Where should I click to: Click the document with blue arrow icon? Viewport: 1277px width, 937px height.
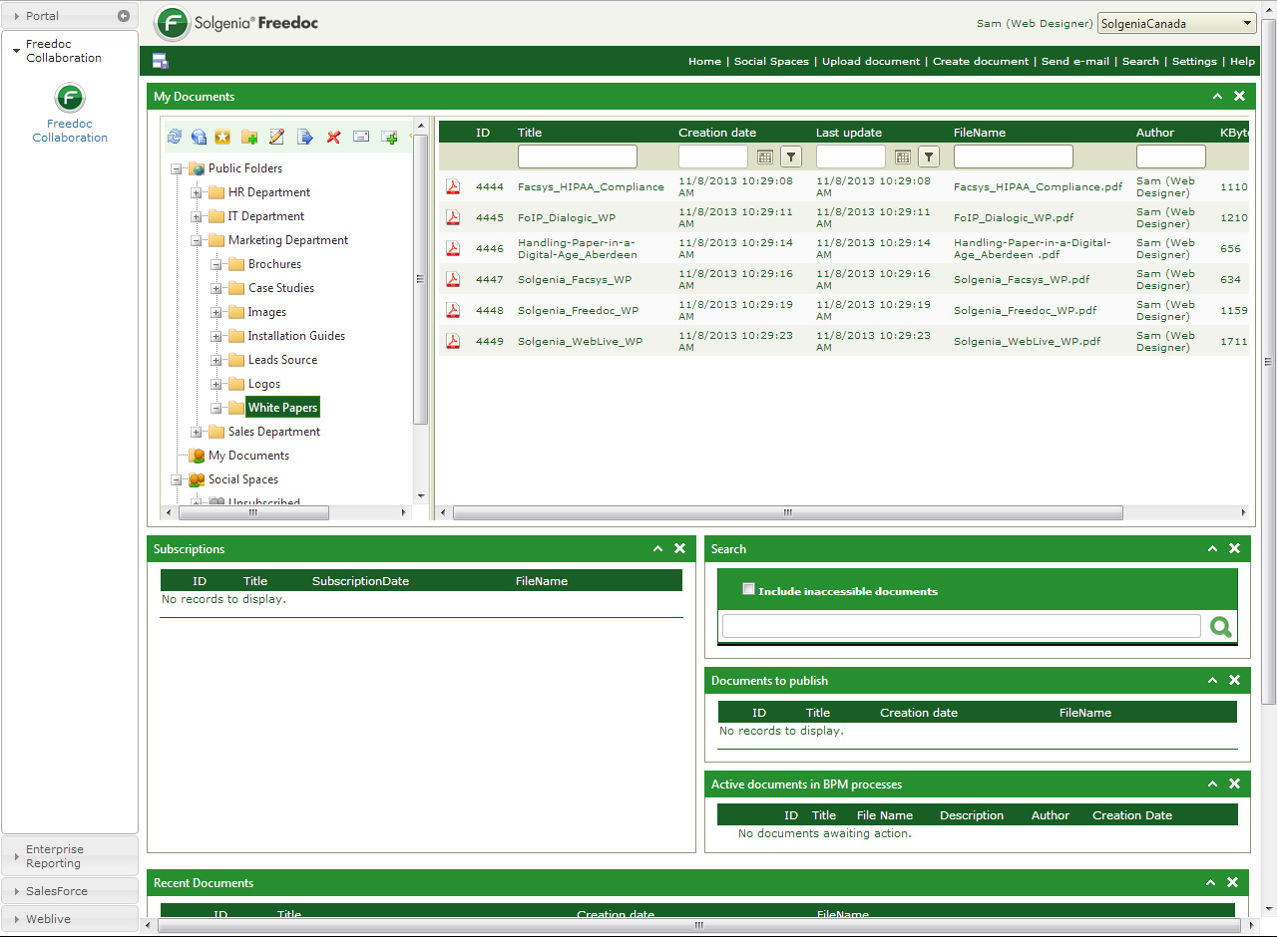(305, 137)
